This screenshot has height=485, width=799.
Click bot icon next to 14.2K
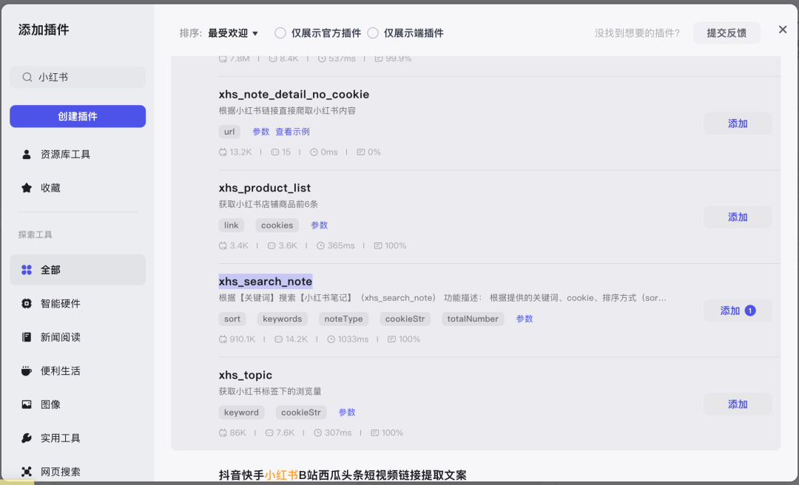(x=278, y=339)
